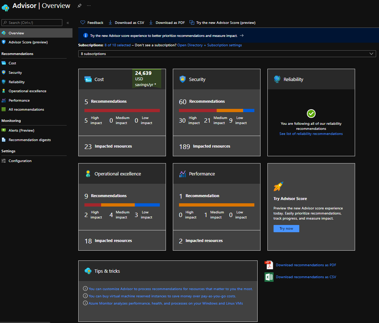Click 5 Recommendations in the Cost card
The width and height of the screenshot is (379, 323).
pyautogui.click(x=105, y=102)
